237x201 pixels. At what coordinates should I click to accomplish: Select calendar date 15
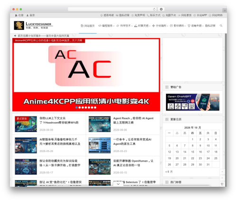point(192,152)
